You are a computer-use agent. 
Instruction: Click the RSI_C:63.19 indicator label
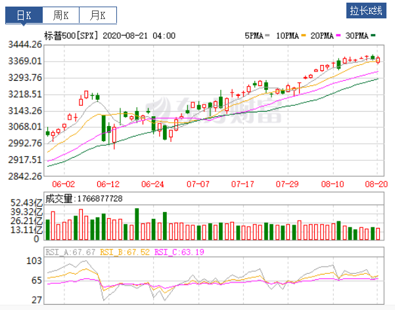point(179,252)
